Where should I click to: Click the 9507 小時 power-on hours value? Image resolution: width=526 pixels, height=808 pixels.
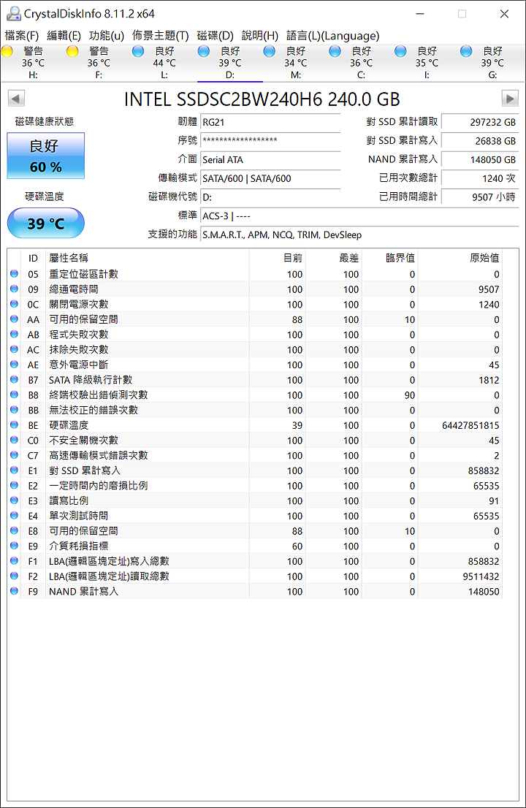click(x=480, y=197)
